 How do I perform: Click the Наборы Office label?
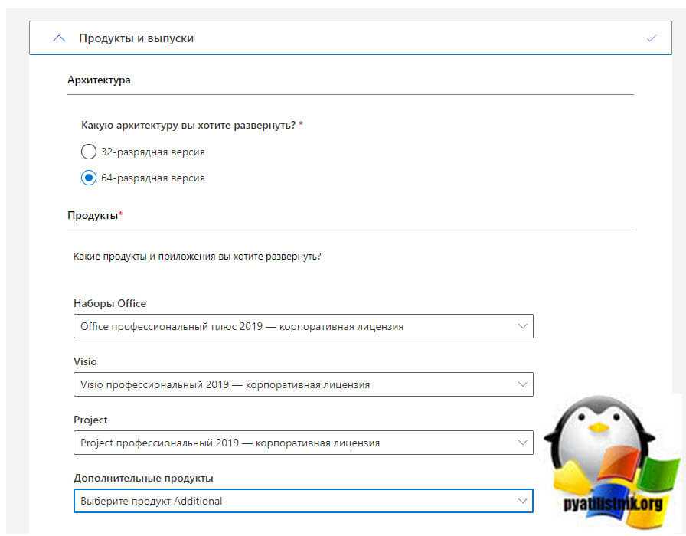pyautogui.click(x=109, y=304)
